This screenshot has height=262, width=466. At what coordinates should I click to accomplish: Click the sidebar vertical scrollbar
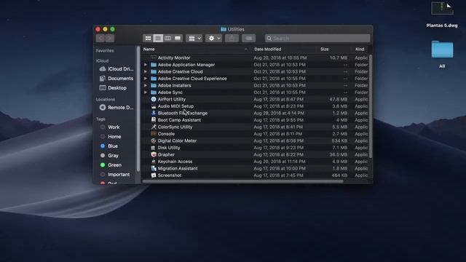(138, 108)
